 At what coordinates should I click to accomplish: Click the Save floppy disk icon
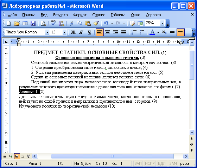click(x=33, y=23)
